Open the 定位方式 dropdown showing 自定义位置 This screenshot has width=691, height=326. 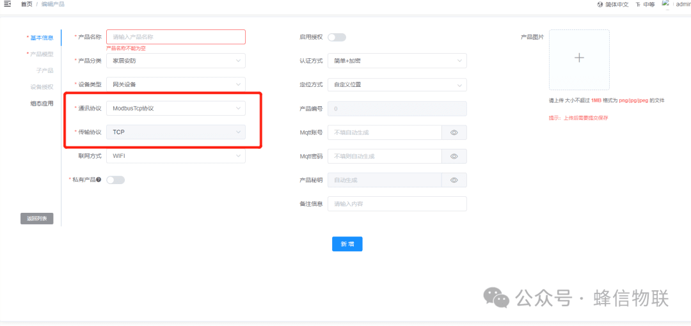[x=397, y=84]
